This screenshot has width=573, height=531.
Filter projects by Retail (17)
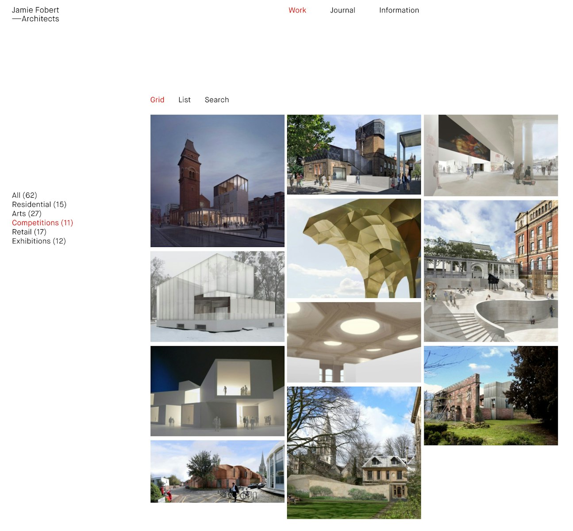click(29, 231)
